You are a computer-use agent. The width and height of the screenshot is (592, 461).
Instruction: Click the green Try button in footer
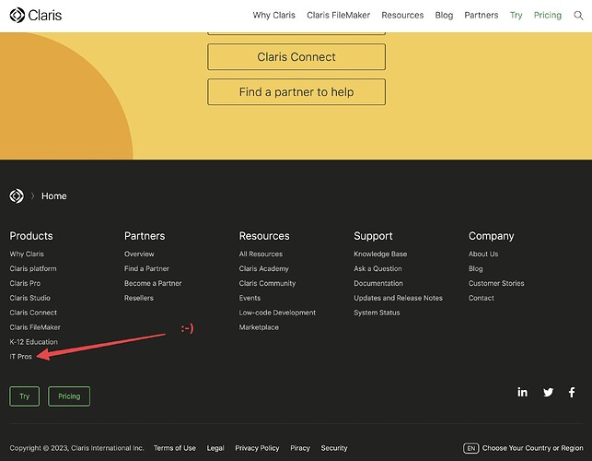[25, 396]
